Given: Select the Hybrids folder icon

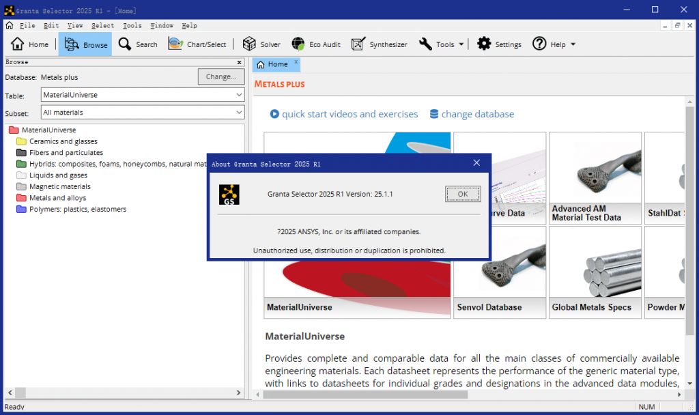Looking at the screenshot, I should click(21, 164).
